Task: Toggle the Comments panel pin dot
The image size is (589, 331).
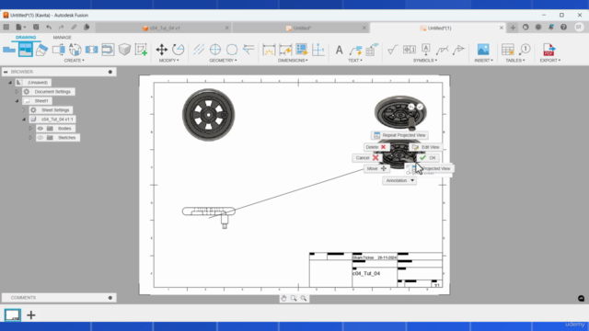Action: 110,298
